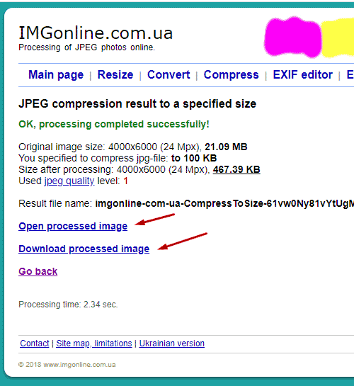Switch to the Ukrainian version
The height and width of the screenshot is (386, 354).
point(172,344)
